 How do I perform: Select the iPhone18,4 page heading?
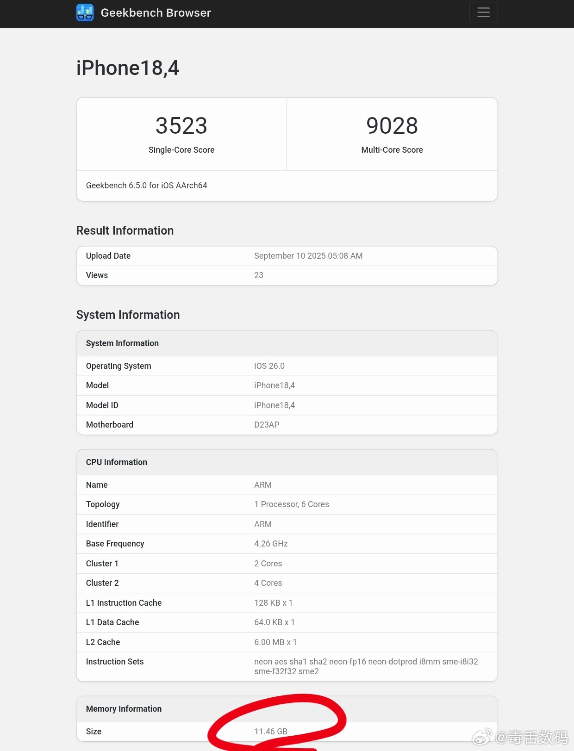point(128,68)
